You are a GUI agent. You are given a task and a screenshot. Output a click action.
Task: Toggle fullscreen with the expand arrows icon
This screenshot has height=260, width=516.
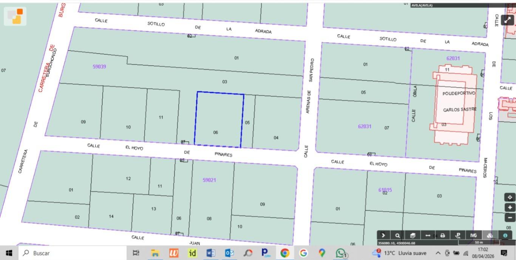coord(507,20)
